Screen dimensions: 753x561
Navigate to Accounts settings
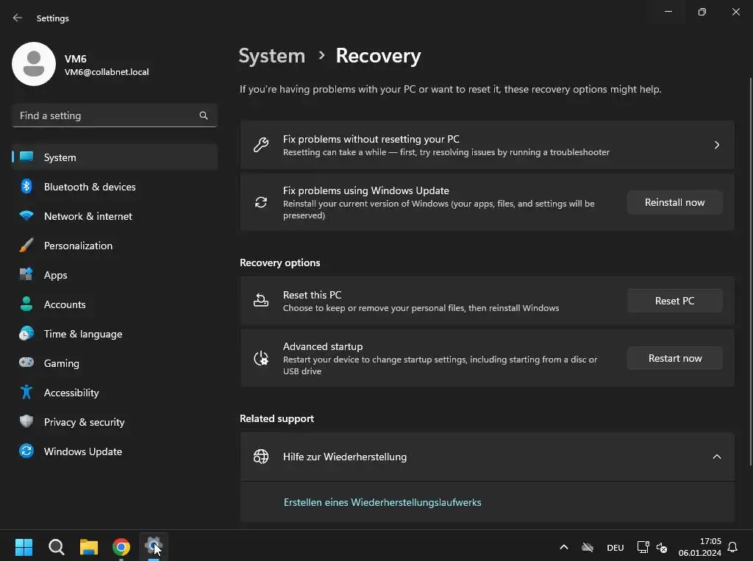pos(115,304)
